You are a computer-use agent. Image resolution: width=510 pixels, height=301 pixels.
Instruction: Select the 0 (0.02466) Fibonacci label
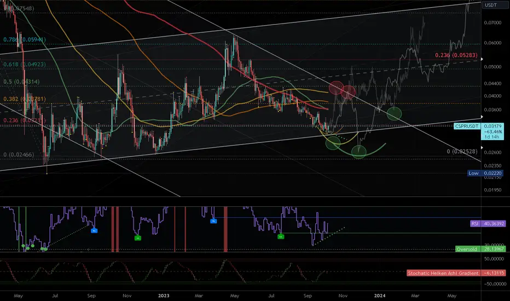click(19, 154)
